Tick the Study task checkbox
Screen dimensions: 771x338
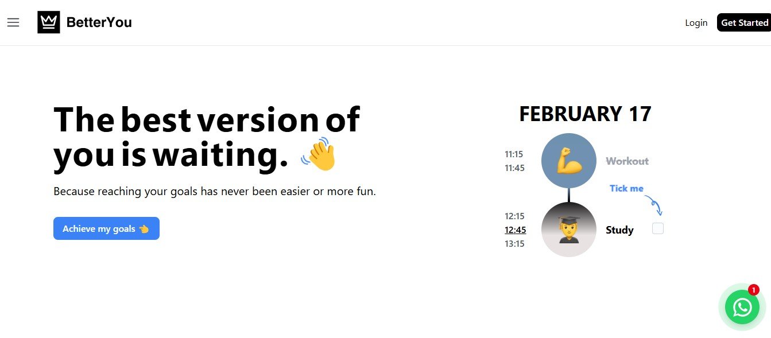click(658, 228)
